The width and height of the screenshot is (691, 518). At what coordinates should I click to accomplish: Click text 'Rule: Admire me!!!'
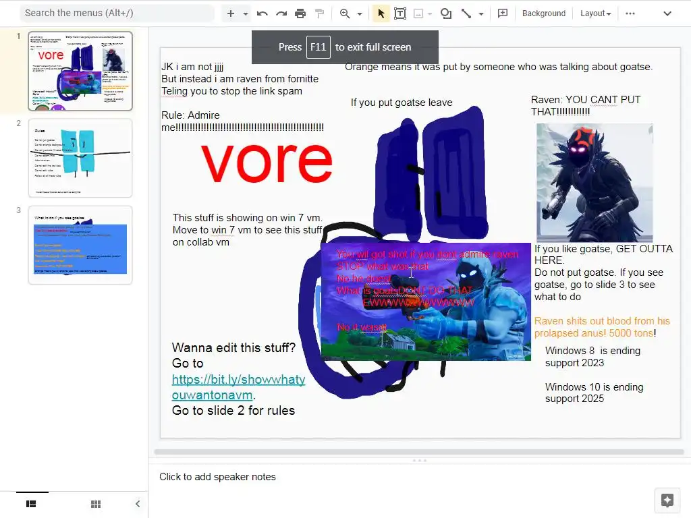[242, 121]
